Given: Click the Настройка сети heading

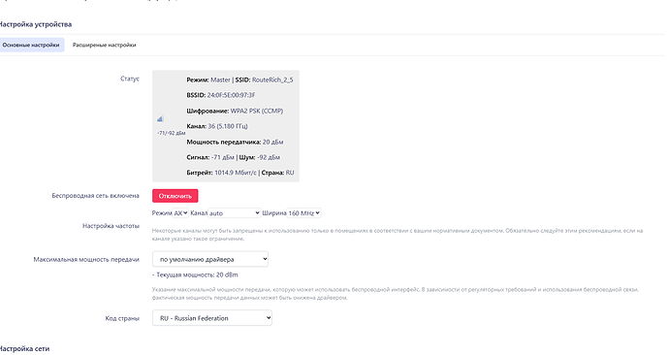Looking at the screenshot, I should point(25,348).
